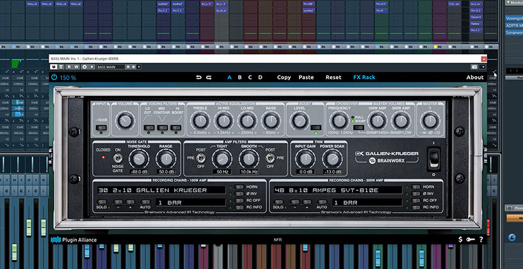The image size is (523, 269).
Task: Click RC INFO switch in 300W recording chain
Action: click(416, 208)
